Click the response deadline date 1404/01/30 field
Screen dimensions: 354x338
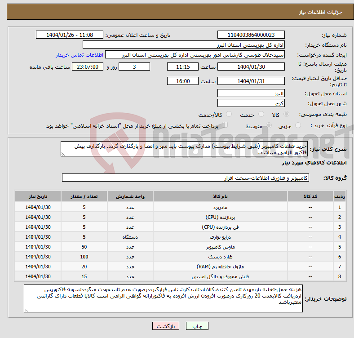point(251,67)
